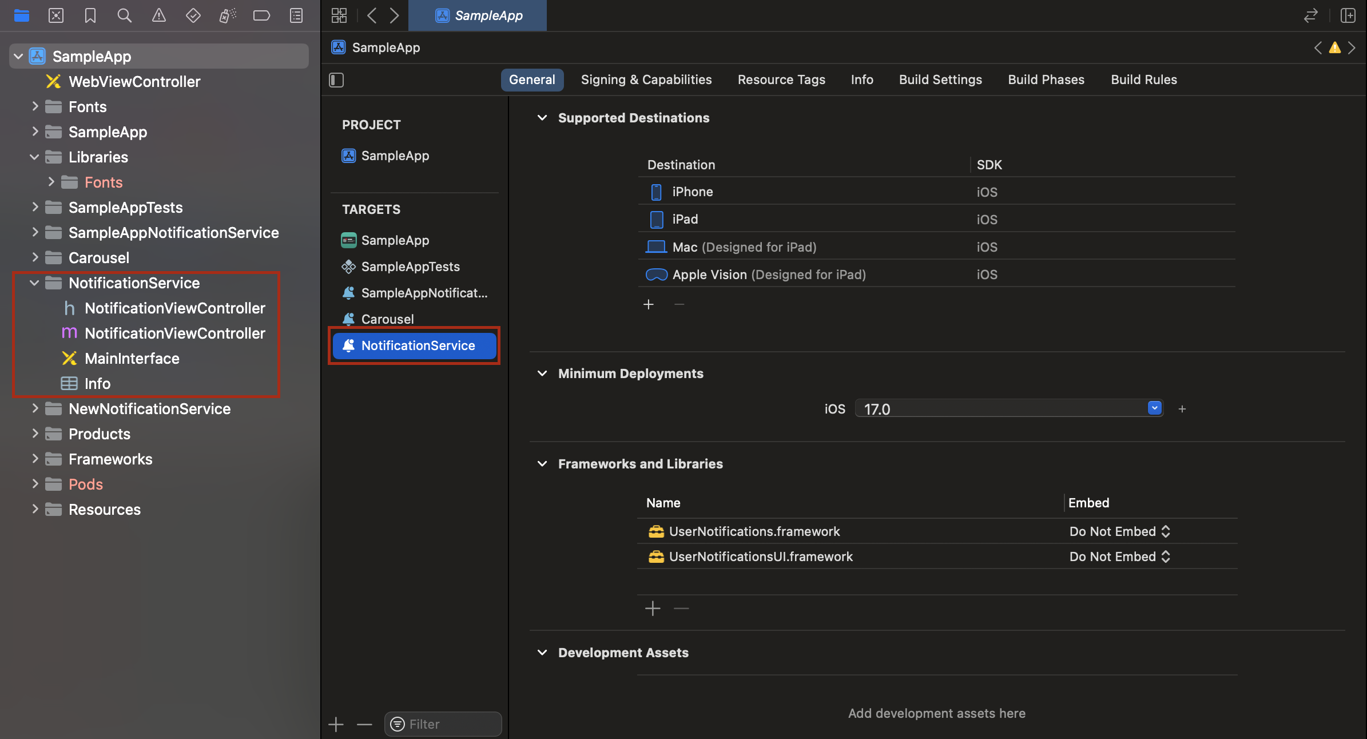Click the plus button add framework

click(x=653, y=608)
